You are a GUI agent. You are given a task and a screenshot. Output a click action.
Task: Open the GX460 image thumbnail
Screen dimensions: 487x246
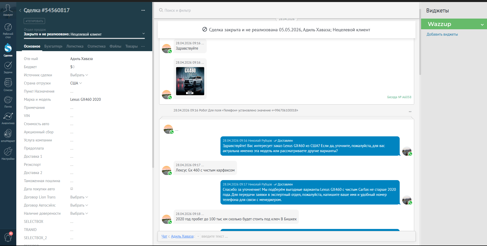(x=190, y=81)
